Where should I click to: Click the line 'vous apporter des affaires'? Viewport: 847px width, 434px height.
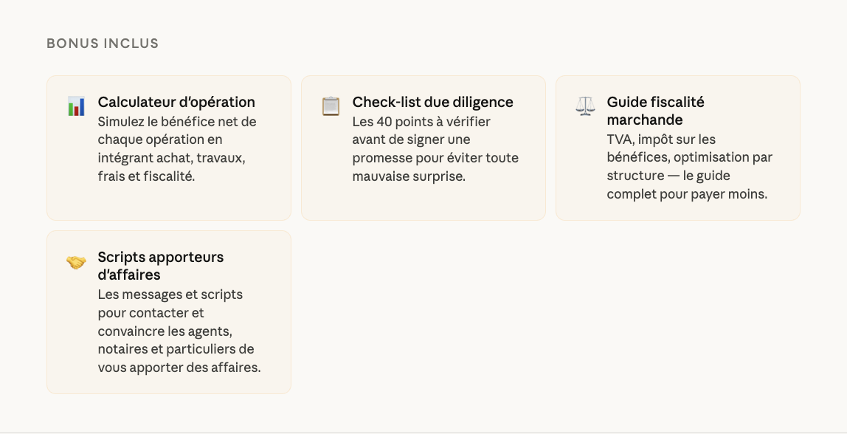(x=179, y=367)
